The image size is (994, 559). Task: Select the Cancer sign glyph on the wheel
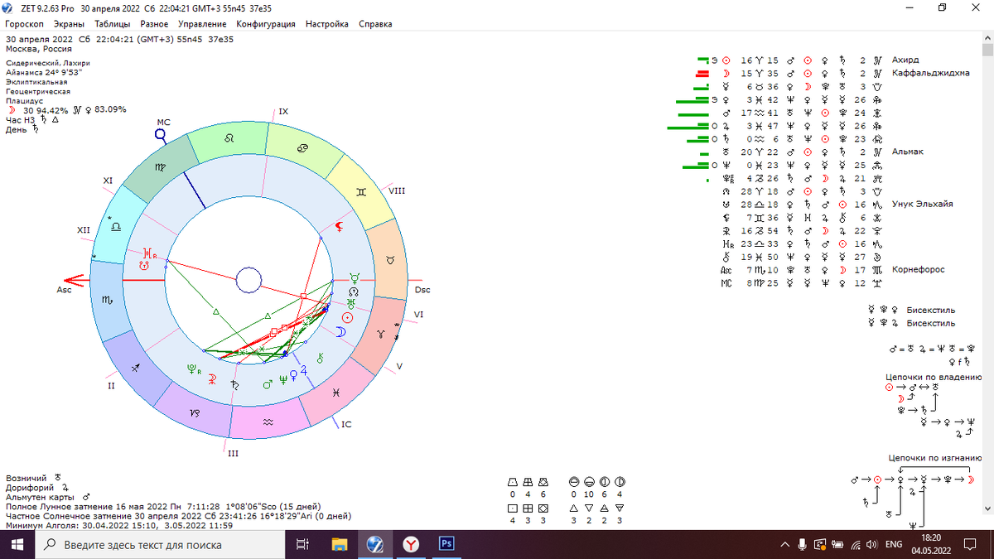(304, 148)
